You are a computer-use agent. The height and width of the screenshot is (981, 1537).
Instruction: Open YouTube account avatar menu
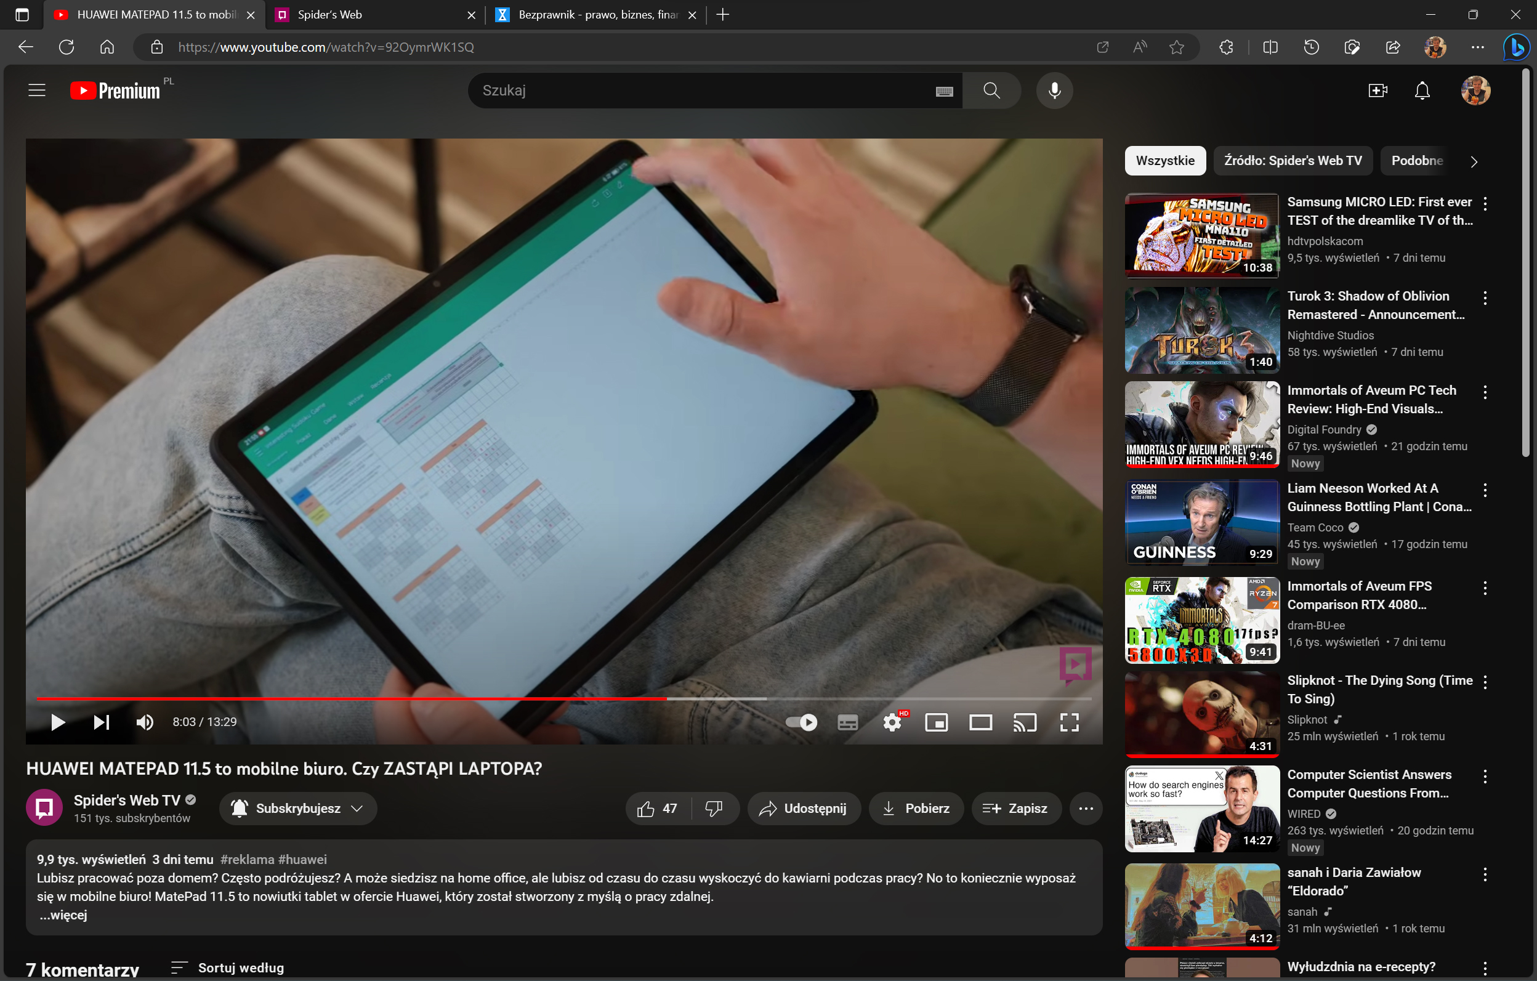(x=1475, y=91)
